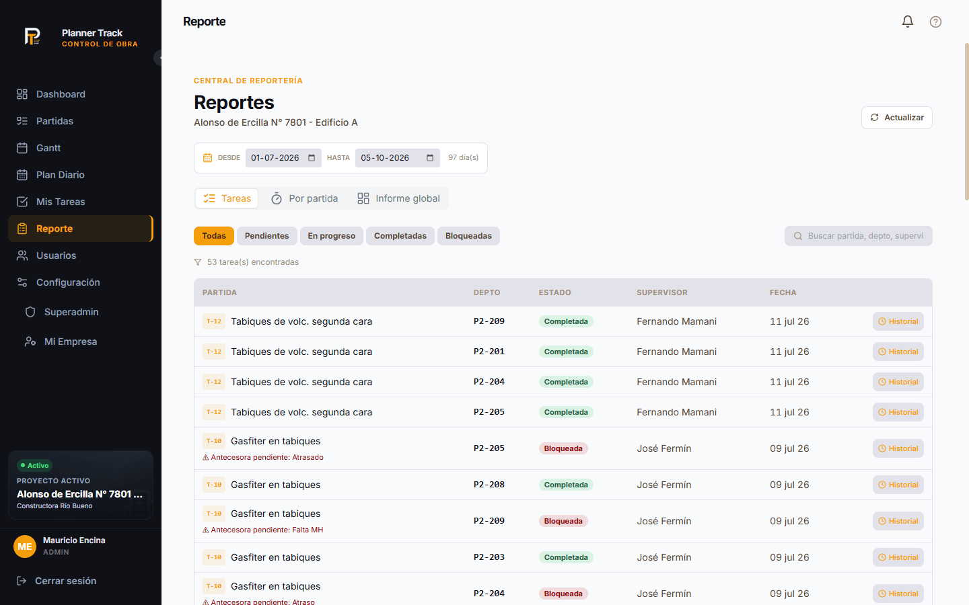Click the funnel filter icon by 53 tareas
This screenshot has width=969, height=605.
pyautogui.click(x=198, y=262)
